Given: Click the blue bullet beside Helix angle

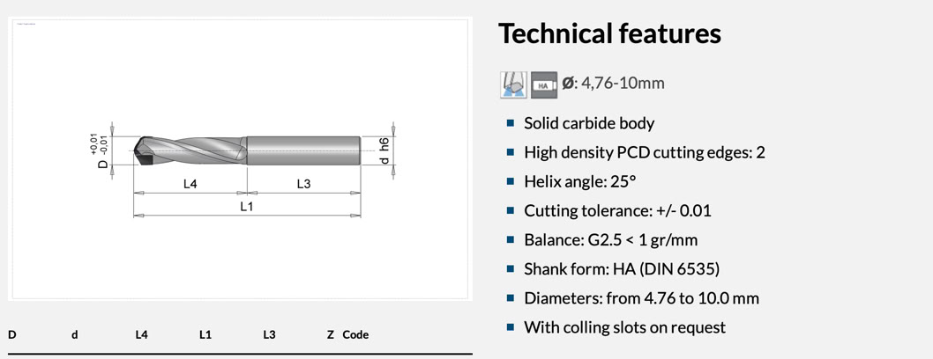Looking at the screenshot, I should 511,181.
